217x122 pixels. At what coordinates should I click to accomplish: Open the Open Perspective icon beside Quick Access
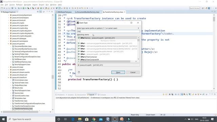[x=203, y=8]
